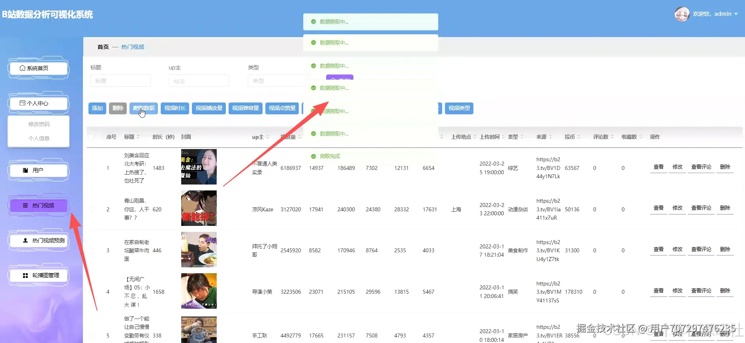Sort the table by 收藏数
Screen dimensions: 745x343
point(640,137)
